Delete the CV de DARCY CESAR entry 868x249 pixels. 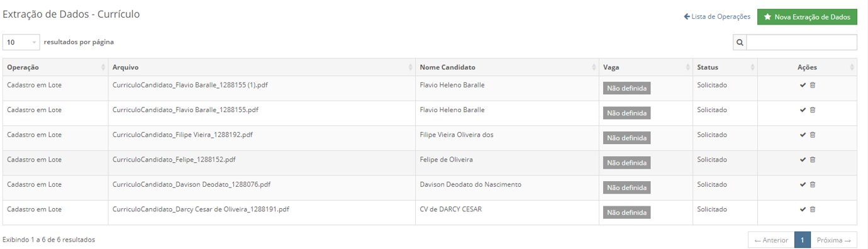pos(813,209)
